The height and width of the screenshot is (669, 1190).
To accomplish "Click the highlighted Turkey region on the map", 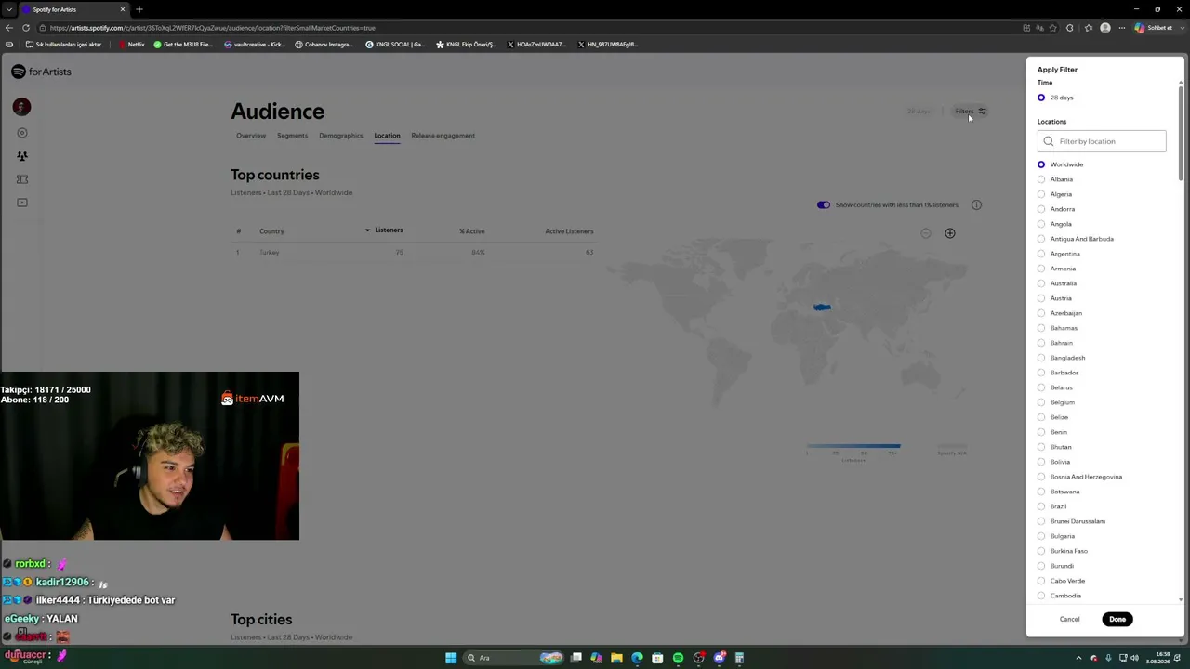I will (x=822, y=307).
